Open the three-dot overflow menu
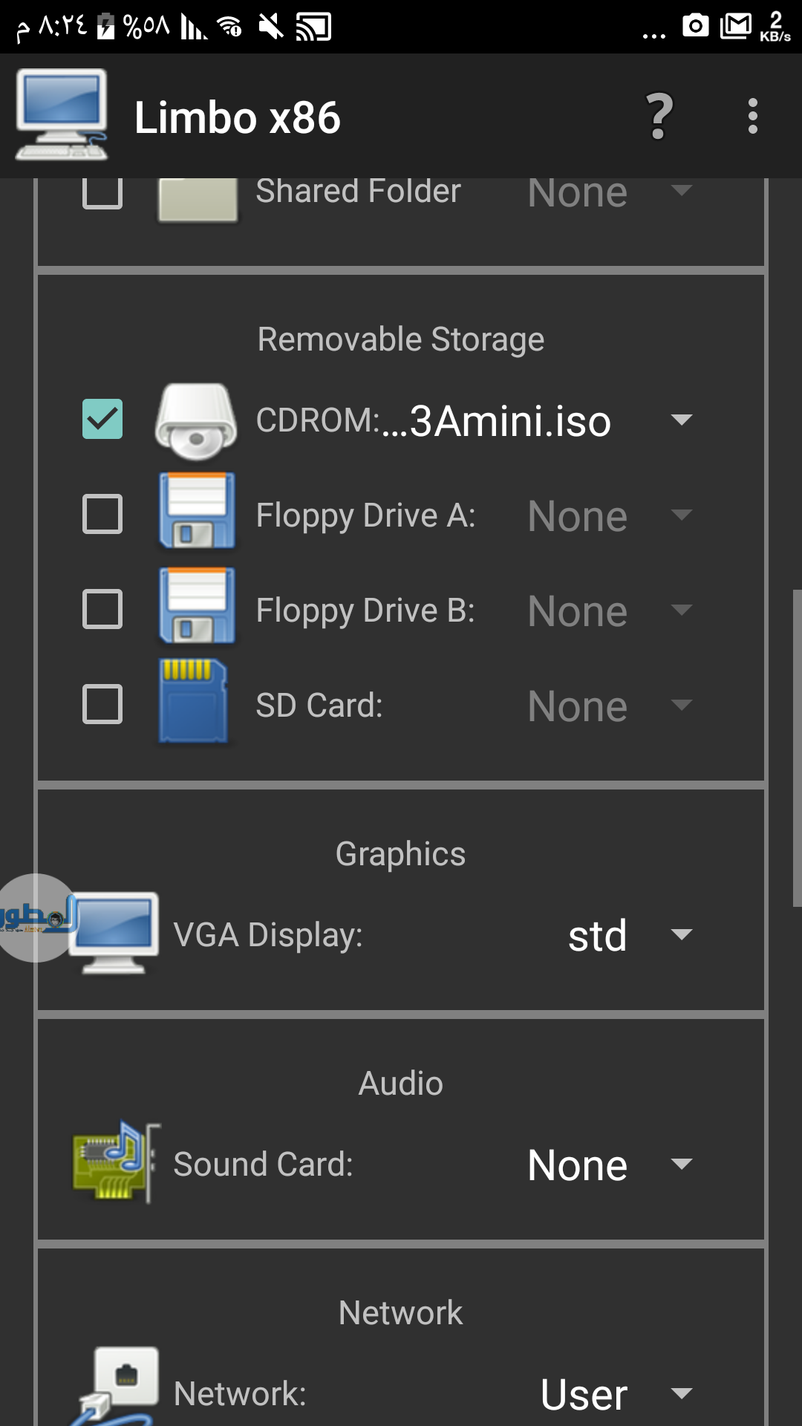Image resolution: width=802 pixels, height=1426 pixels. click(x=752, y=117)
